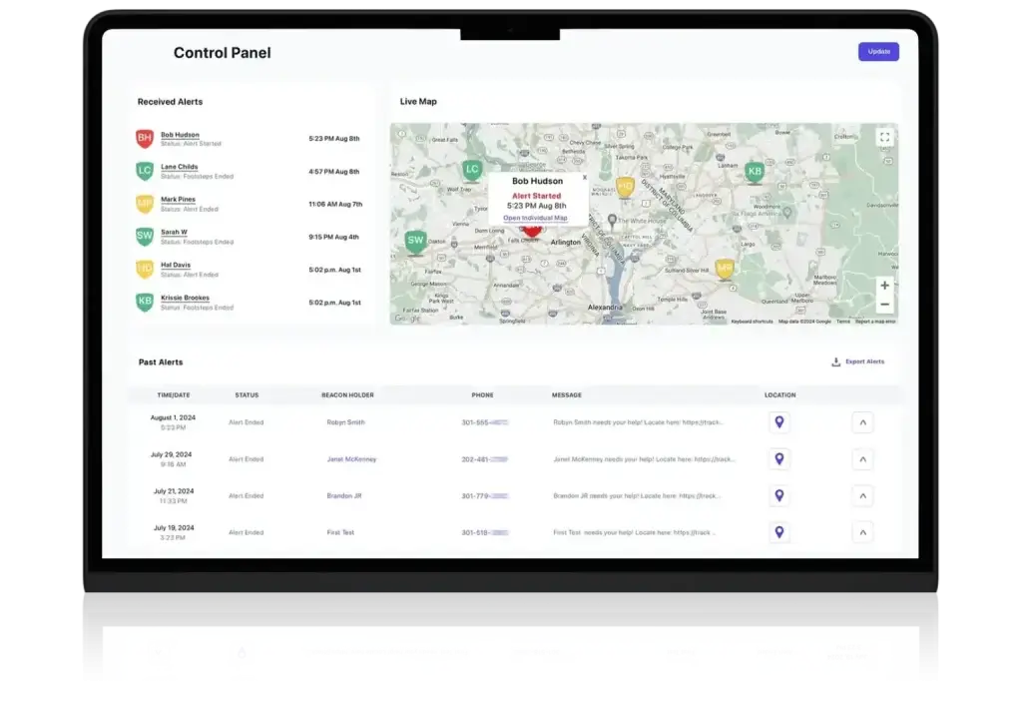The height and width of the screenshot is (710, 1022).
Task: View location pin for Brandon JR alert
Action: pos(778,495)
